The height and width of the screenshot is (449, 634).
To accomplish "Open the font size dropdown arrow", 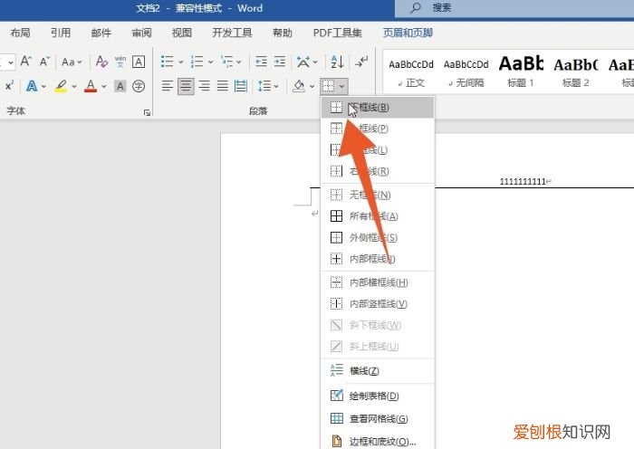I will pos(11,62).
